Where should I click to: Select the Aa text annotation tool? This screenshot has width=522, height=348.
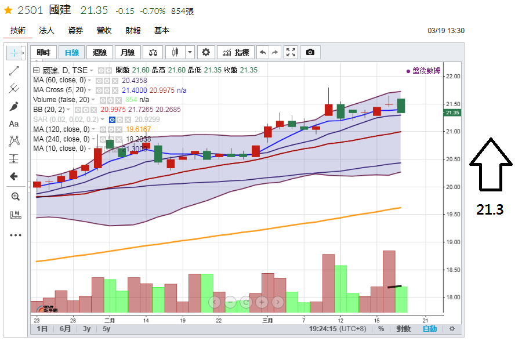pyautogui.click(x=14, y=124)
